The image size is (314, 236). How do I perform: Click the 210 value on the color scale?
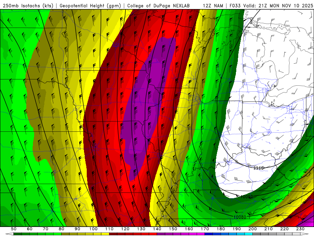[x=268, y=229]
